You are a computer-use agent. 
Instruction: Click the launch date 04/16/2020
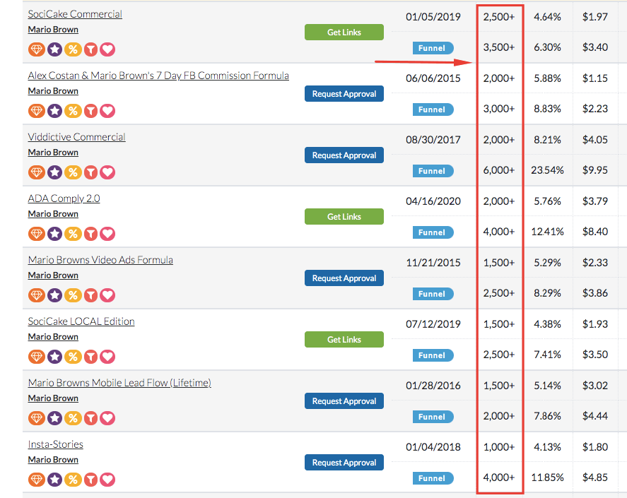[x=433, y=201]
